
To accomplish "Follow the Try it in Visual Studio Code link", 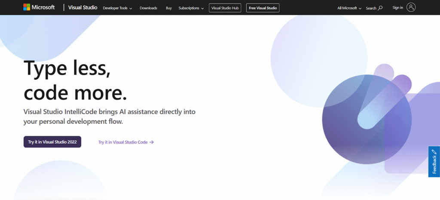I will 123,142.
